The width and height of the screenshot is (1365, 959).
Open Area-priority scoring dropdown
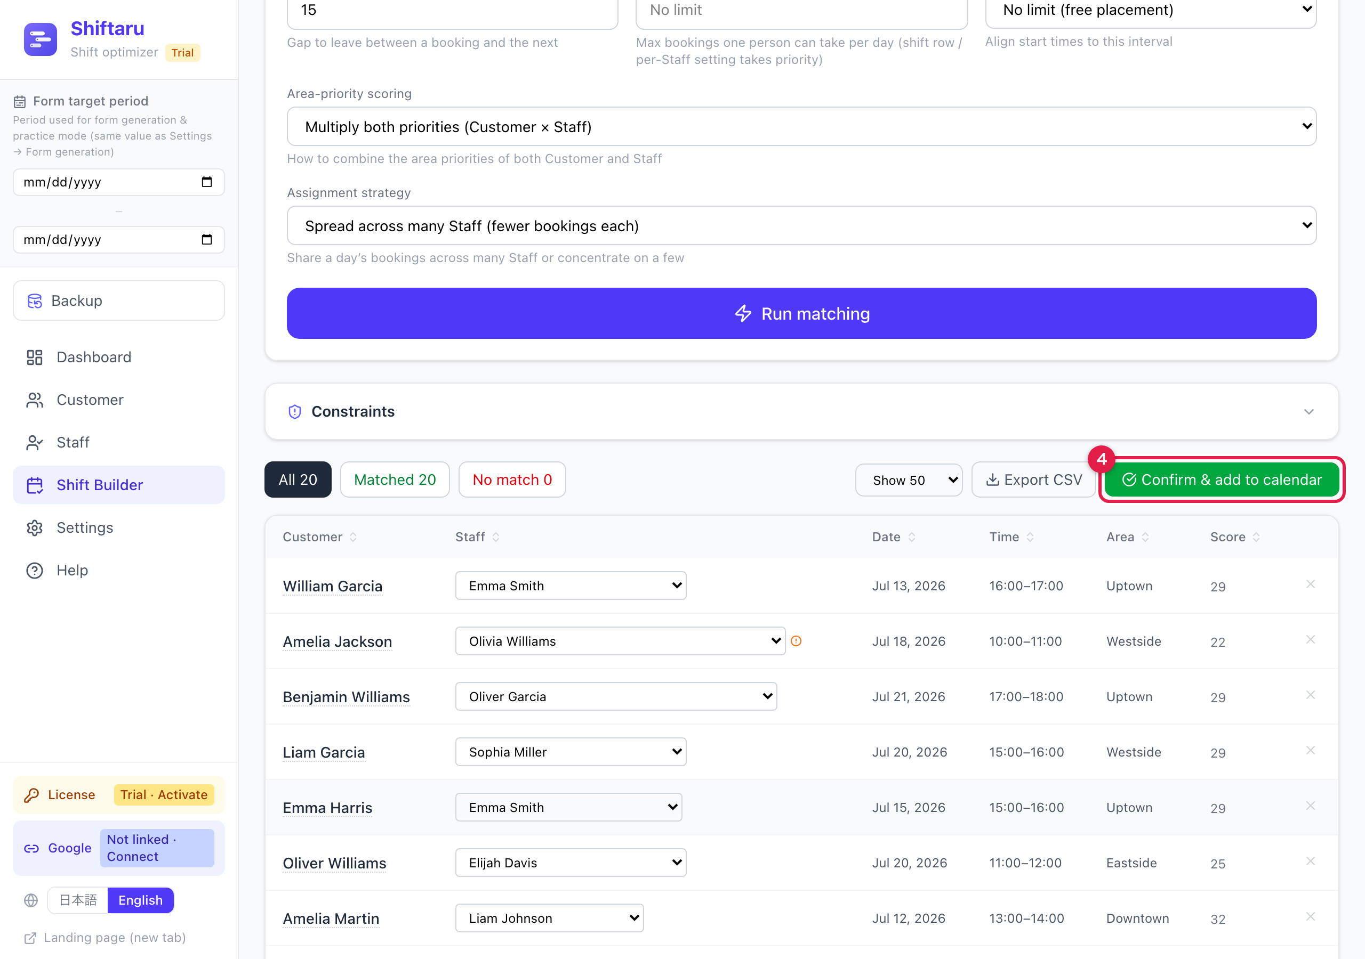801,127
